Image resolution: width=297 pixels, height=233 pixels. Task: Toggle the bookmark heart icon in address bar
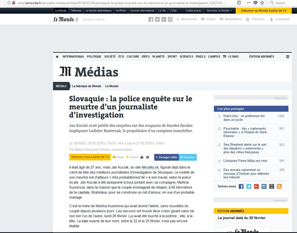256,3
